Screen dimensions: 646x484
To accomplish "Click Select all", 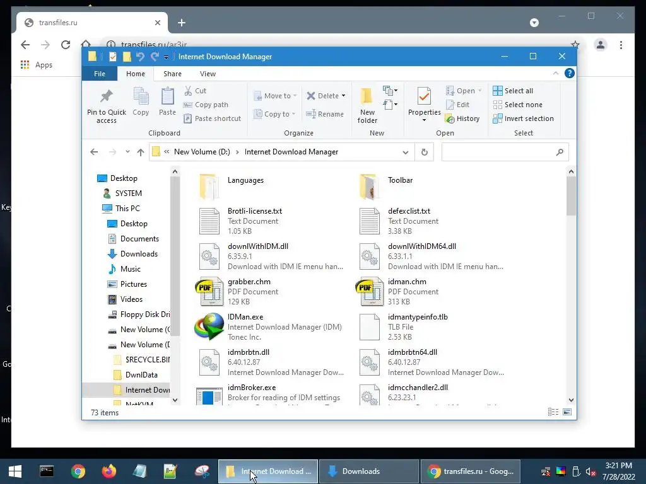I will coord(513,91).
